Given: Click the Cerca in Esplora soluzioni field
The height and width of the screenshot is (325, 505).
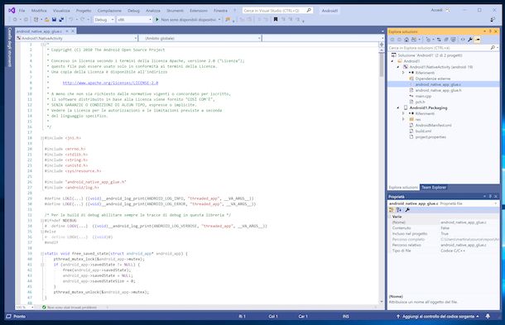Looking at the screenshot, I should tap(439, 48).
